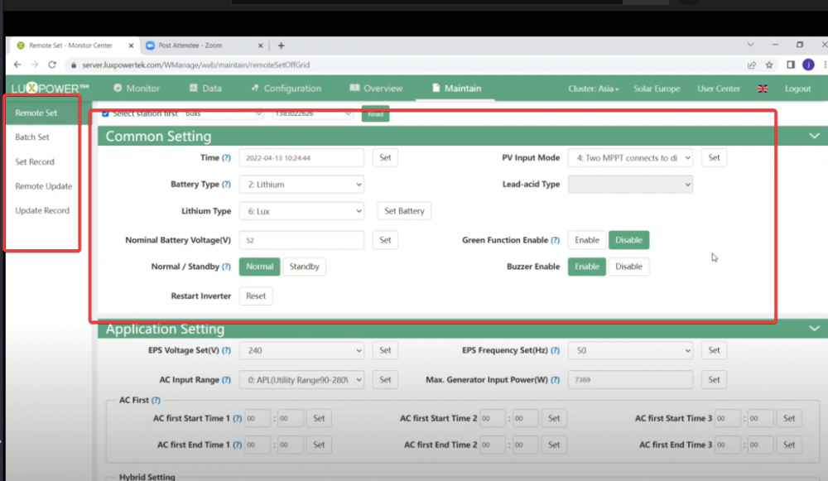Viewport: 828px width, 481px height.
Task: Toggle the Select station first checkbox
Action: pyautogui.click(x=105, y=113)
